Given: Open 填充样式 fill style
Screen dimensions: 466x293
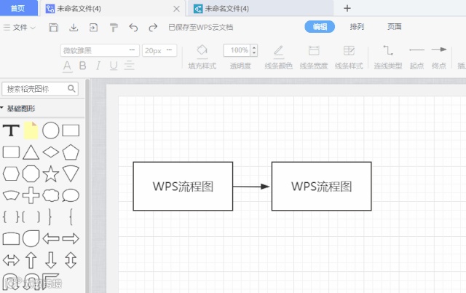Looking at the screenshot, I should point(202,57).
